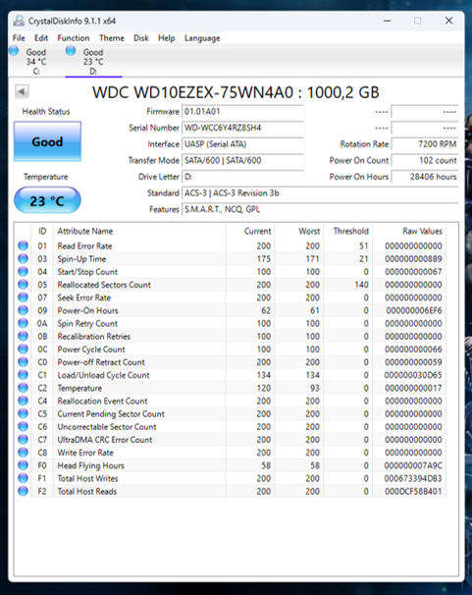Click the CrystalDiskInfo title bar app icon

pos(19,21)
